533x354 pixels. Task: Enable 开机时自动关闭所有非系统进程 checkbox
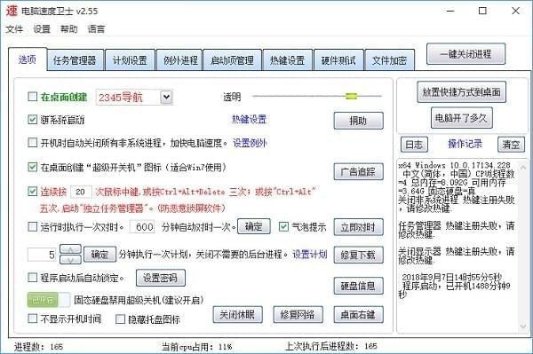coord(33,143)
